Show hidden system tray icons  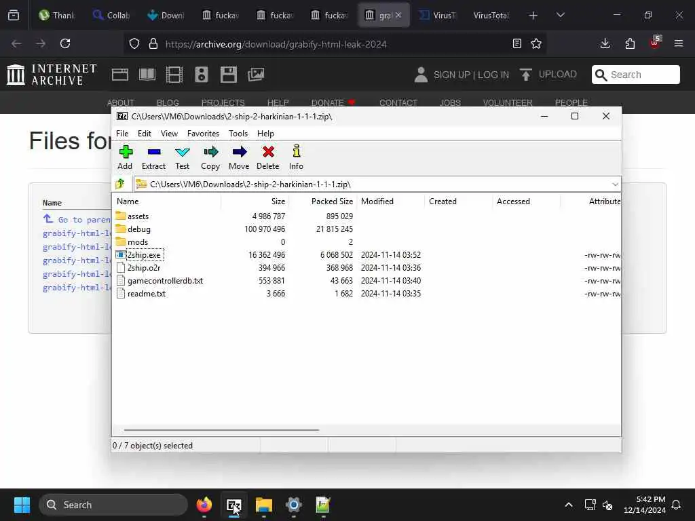(569, 505)
